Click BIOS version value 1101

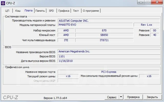(109, 56)
